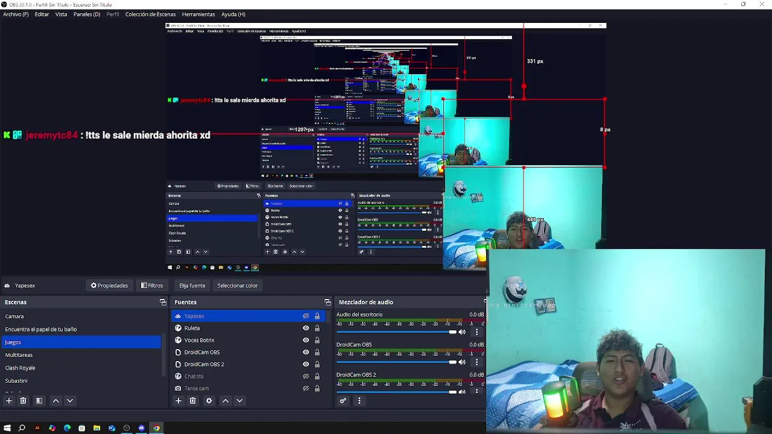Open Adobe app from the taskbar
Screen dimensions: 772x434
37,428
